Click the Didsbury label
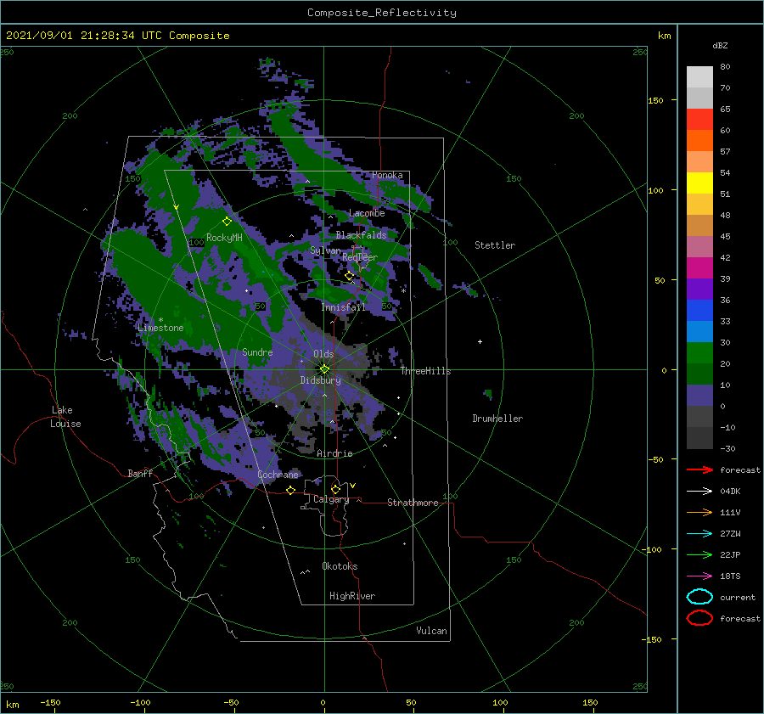The image size is (764, 714). pyautogui.click(x=321, y=380)
